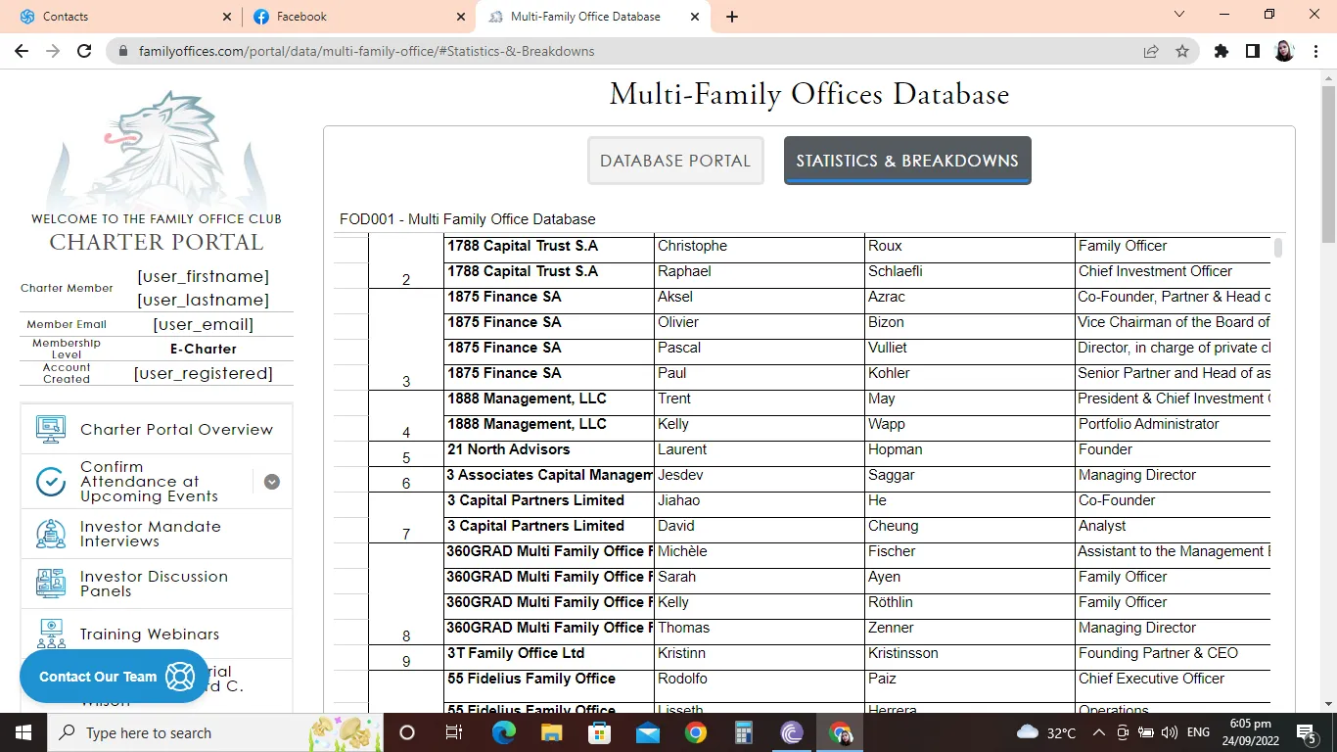Open the Extensions puzzle menu
This screenshot has width=1337, height=752.
[1221, 51]
